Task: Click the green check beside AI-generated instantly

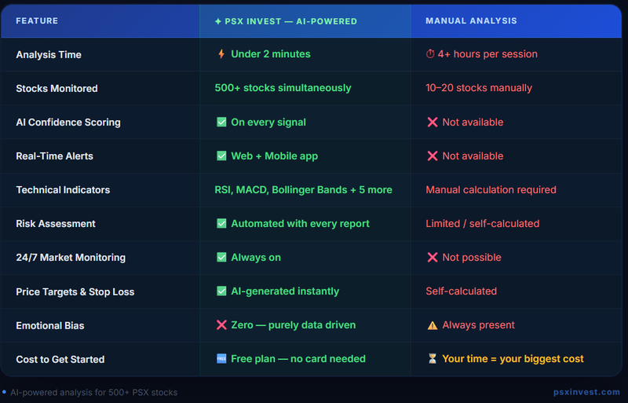Action: (221, 291)
